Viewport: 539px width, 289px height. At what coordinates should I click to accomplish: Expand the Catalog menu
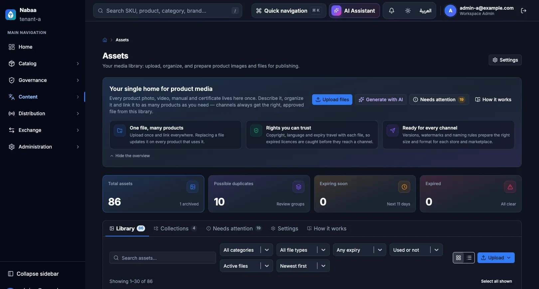pos(43,64)
